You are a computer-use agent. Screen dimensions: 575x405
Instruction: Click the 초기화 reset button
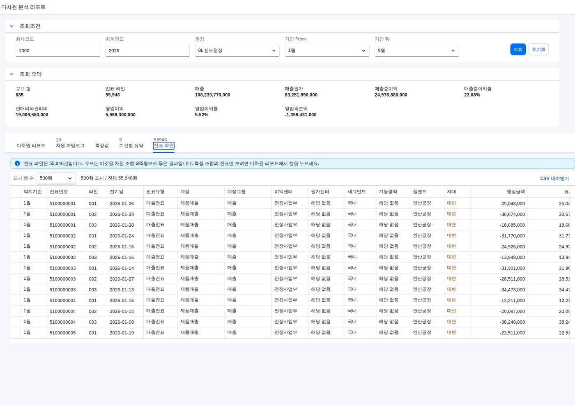[x=538, y=49]
